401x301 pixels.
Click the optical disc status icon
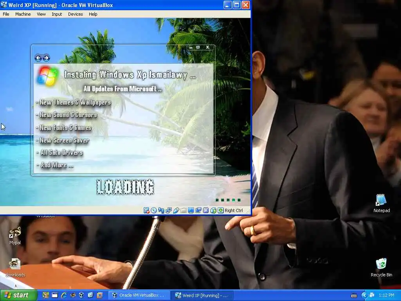point(154,210)
